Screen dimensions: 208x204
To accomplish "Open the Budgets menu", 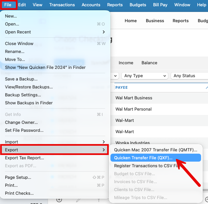I will tap(138, 5).
